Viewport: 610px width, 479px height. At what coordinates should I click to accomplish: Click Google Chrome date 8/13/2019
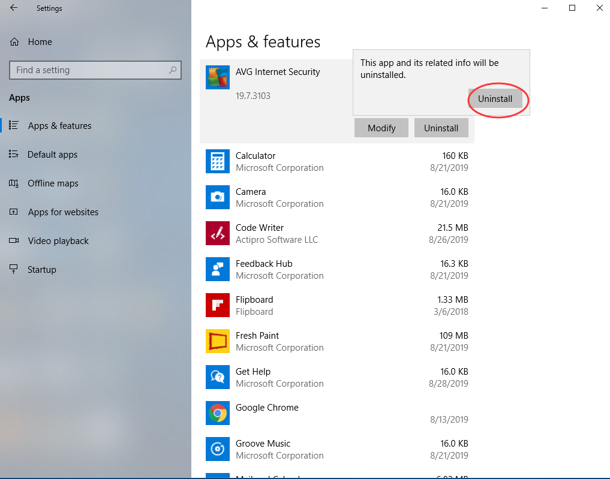449,420
